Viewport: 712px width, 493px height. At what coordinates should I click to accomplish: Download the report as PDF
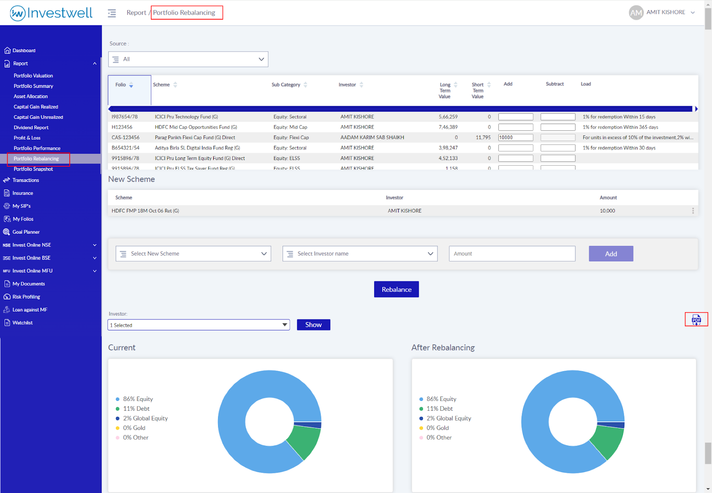pos(696,320)
